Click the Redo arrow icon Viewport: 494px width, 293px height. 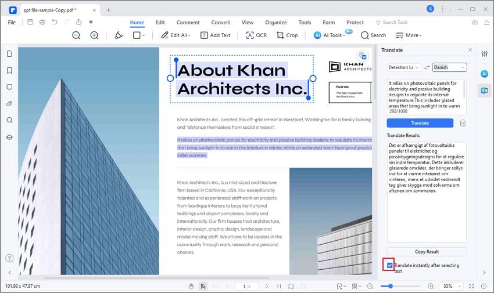66,22
